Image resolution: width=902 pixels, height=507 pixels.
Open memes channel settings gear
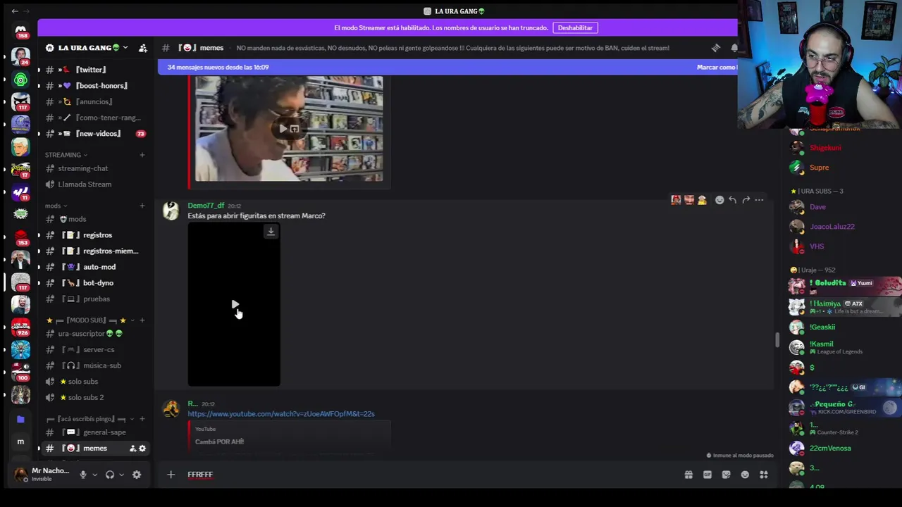[142, 449]
